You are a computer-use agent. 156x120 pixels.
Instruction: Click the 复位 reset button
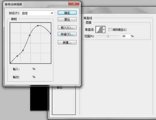[67, 19]
